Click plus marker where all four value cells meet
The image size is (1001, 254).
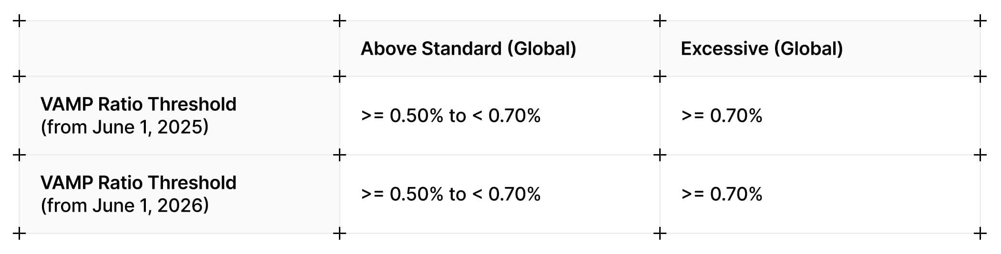[x=660, y=155]
